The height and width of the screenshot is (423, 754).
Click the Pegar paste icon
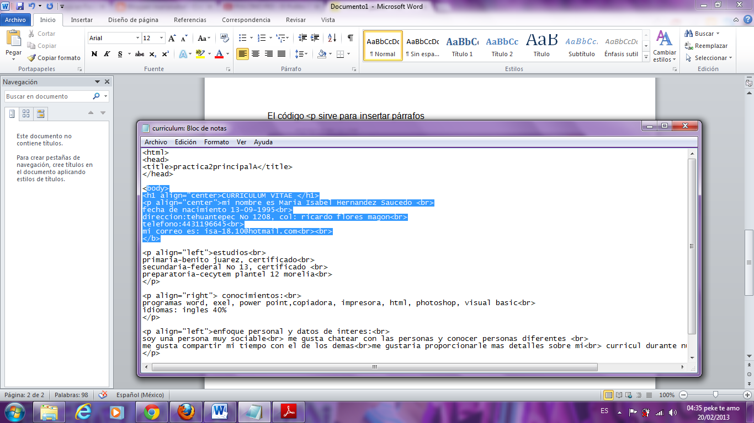click(x=14, y=39)
